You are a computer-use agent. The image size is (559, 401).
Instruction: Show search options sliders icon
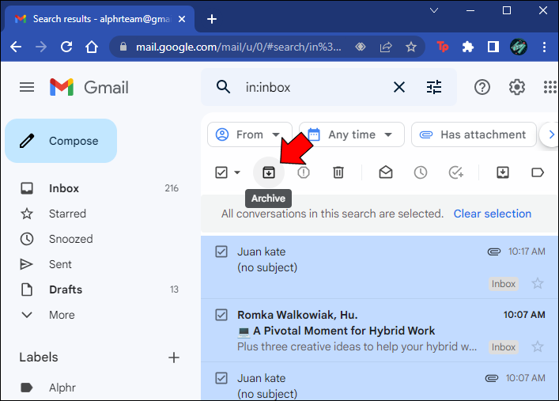coord(434,87)
